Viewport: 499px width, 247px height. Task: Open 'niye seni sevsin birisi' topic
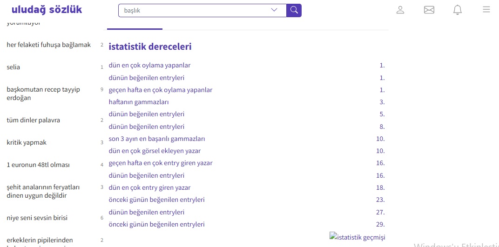[x=37, y=218]
